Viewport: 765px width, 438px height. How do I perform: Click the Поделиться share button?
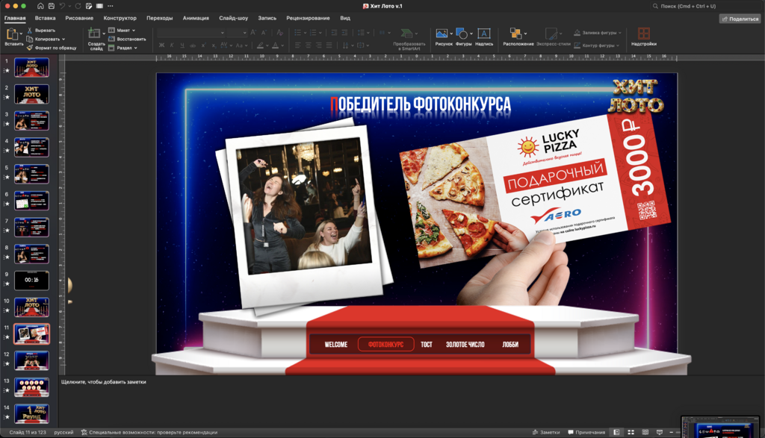pos(740,19)
